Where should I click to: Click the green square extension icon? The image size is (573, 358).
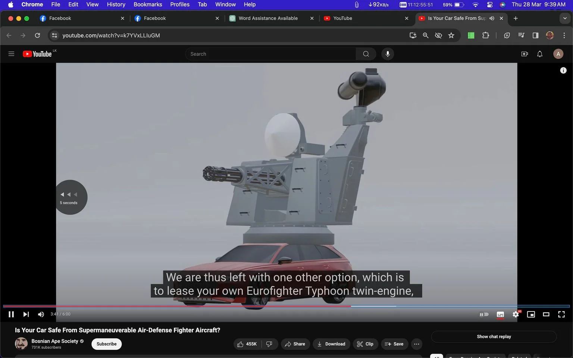click(471, 35)
